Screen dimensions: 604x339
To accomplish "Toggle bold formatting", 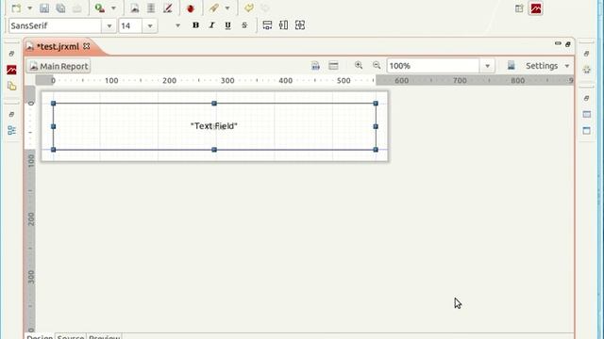I will pos(195,25).
